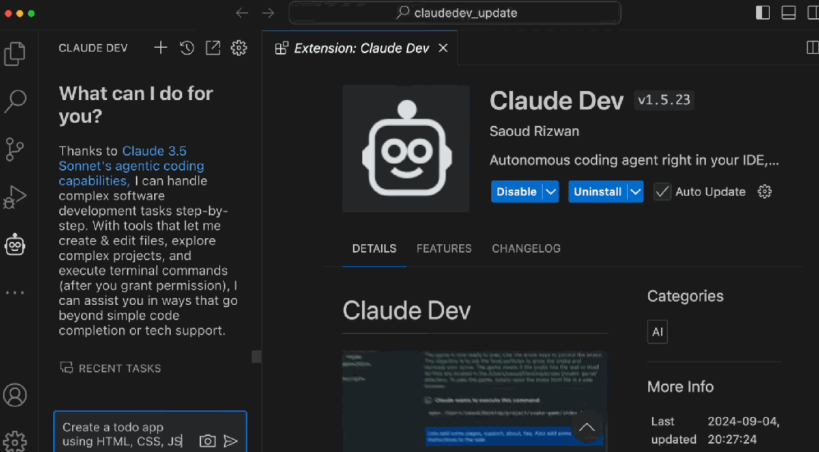This screenshot has height=452, width=819.
Task: Open publisher Saoud Rizwan link
Action: [x=534, y=131]
